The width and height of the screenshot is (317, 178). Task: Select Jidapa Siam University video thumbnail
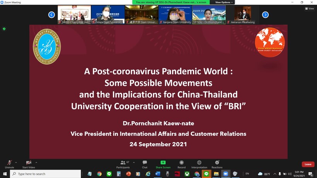coord(108,15)
